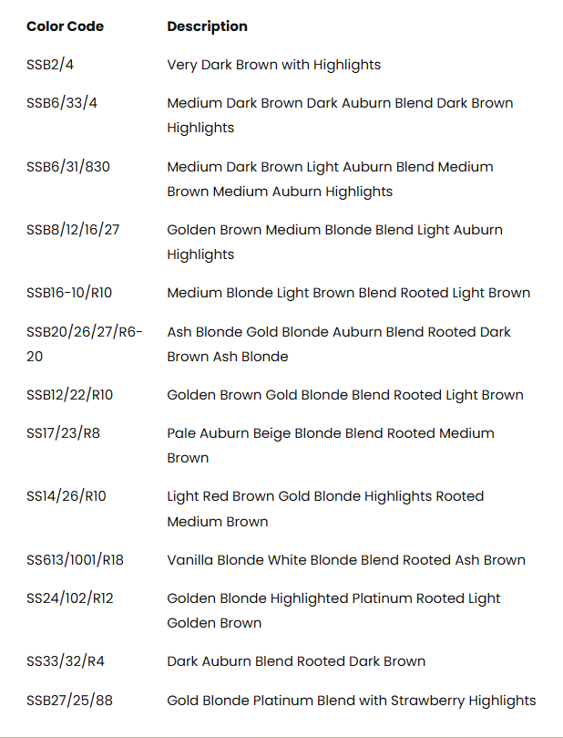Viewport: 563px width, 738px height.
Task: Select the SSB6/33/4 color code
Action: tap(62, 103)
